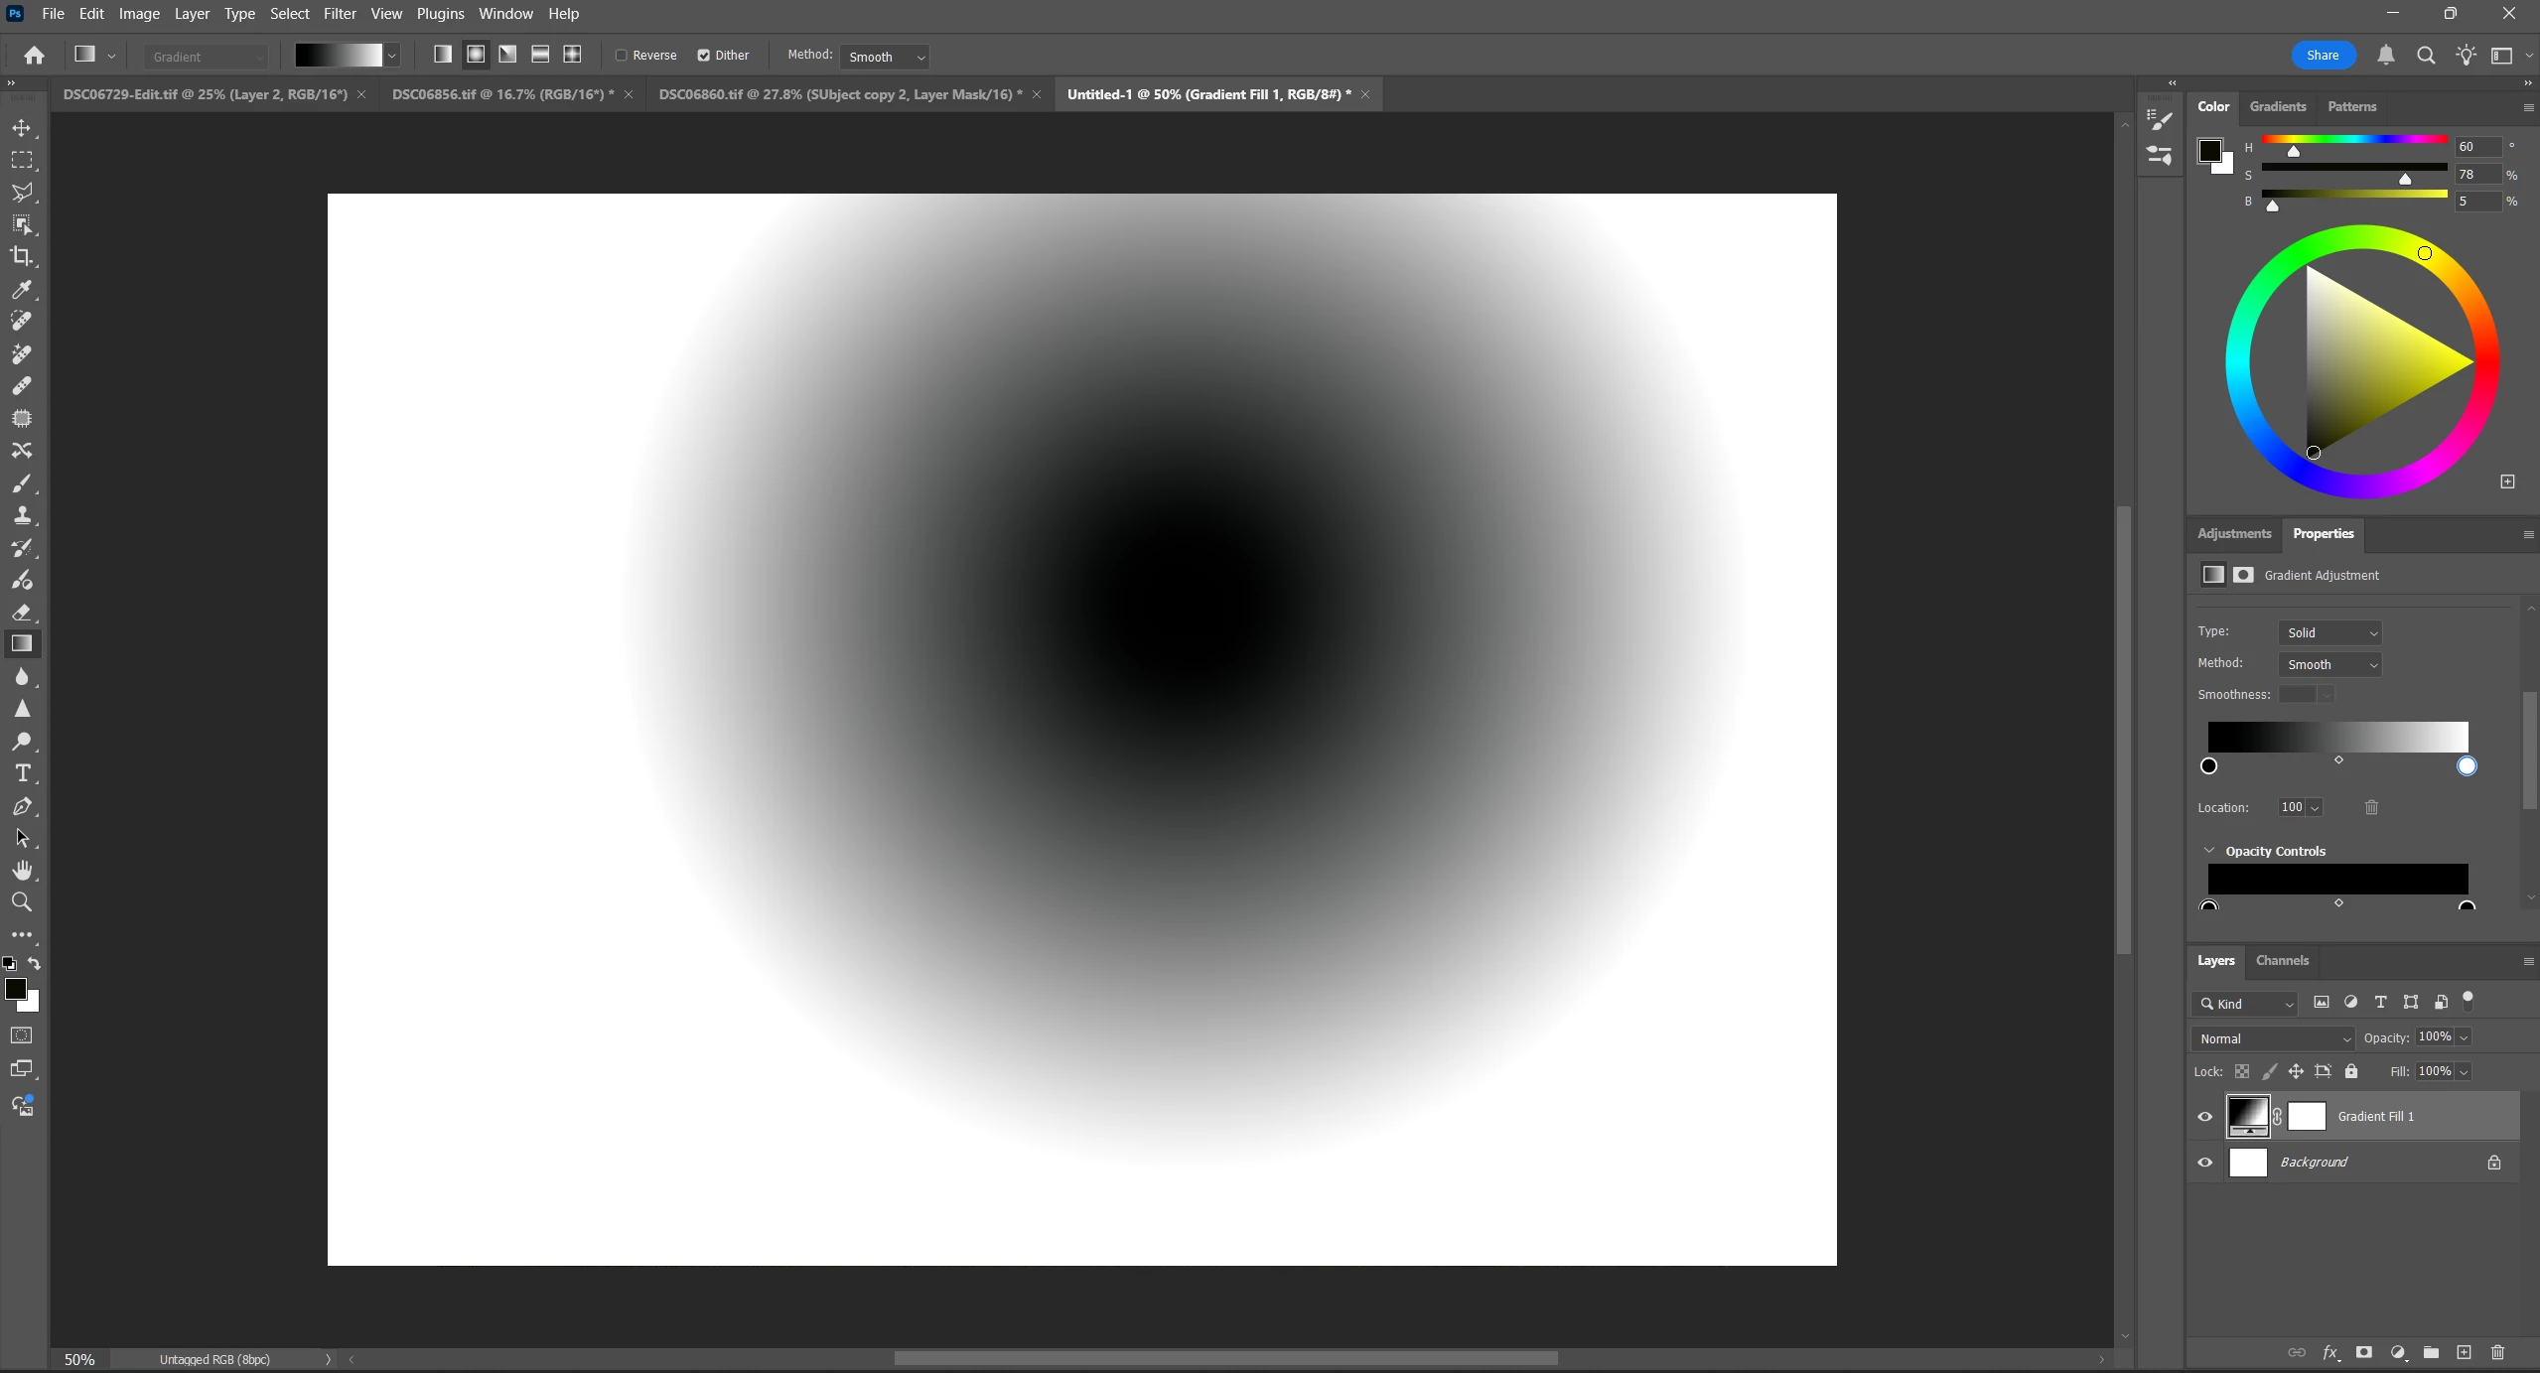This screenshot has width=2540, height=1373.
Task: Click the Delete layer trash icon
Action: tap(2498, 1352)
